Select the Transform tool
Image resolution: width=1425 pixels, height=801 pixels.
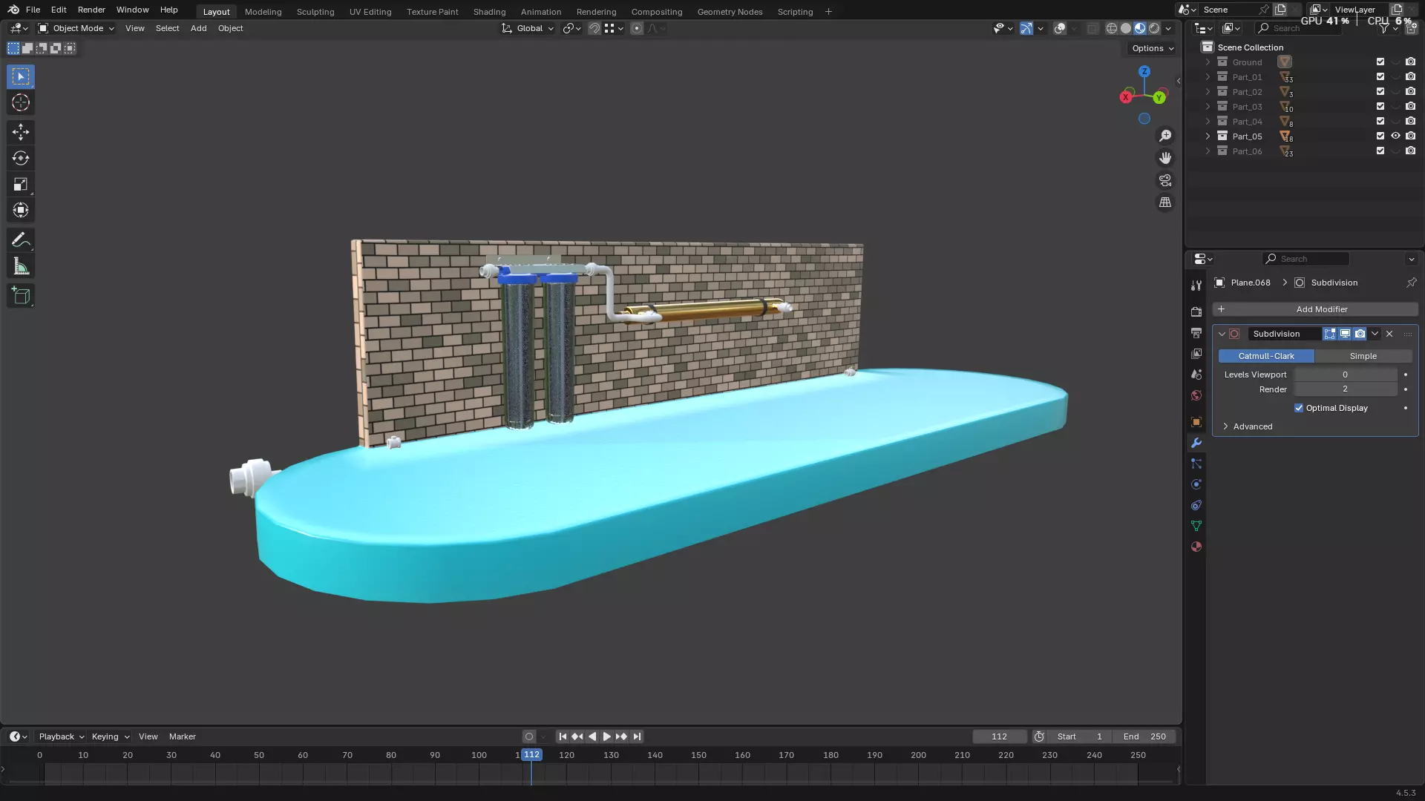click(21, 210)
